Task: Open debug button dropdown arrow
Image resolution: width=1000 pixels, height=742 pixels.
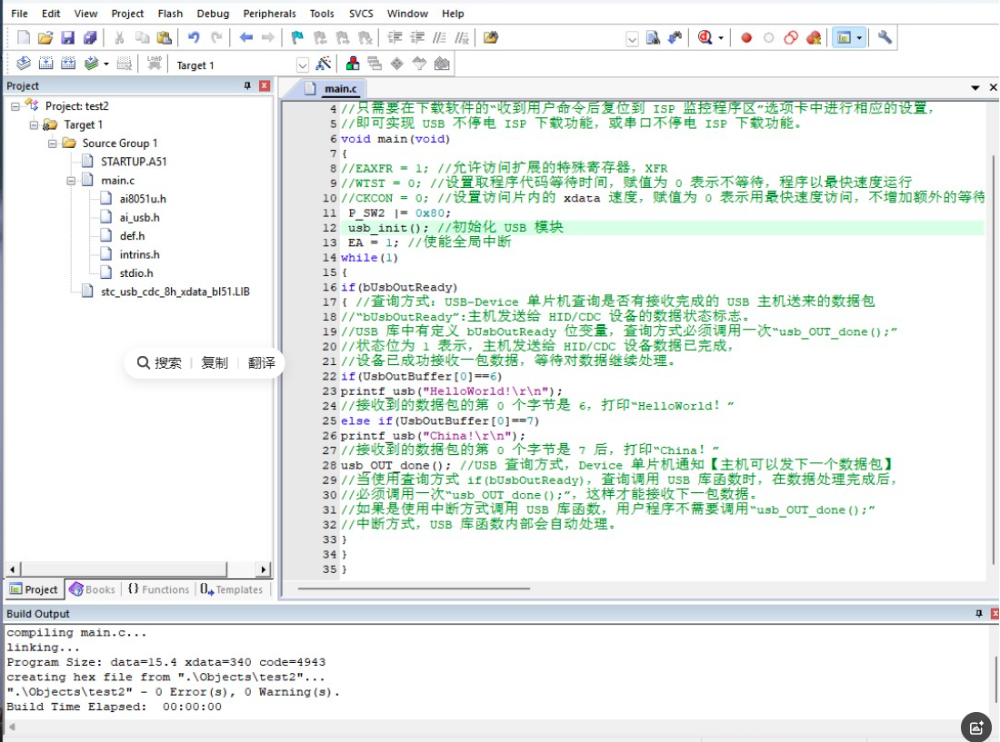Action: (x=721, y=38)
